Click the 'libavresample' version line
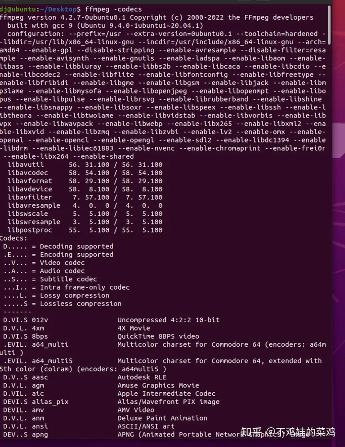 (85, 206)
